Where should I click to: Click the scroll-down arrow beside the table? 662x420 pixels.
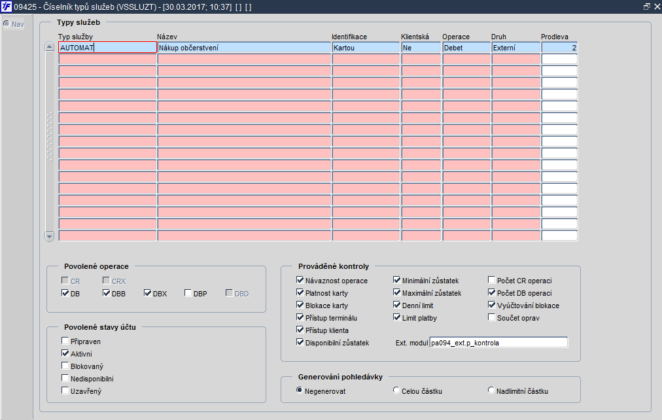coord(50,236)
